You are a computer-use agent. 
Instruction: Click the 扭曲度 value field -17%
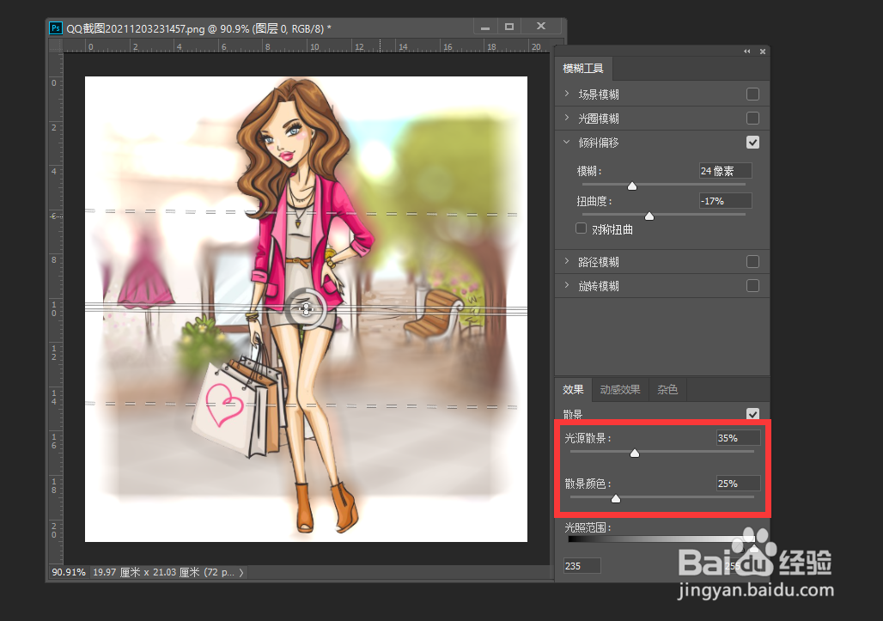coord(725,201)
